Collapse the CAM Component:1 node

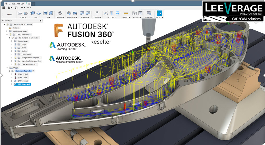point(7,35)
